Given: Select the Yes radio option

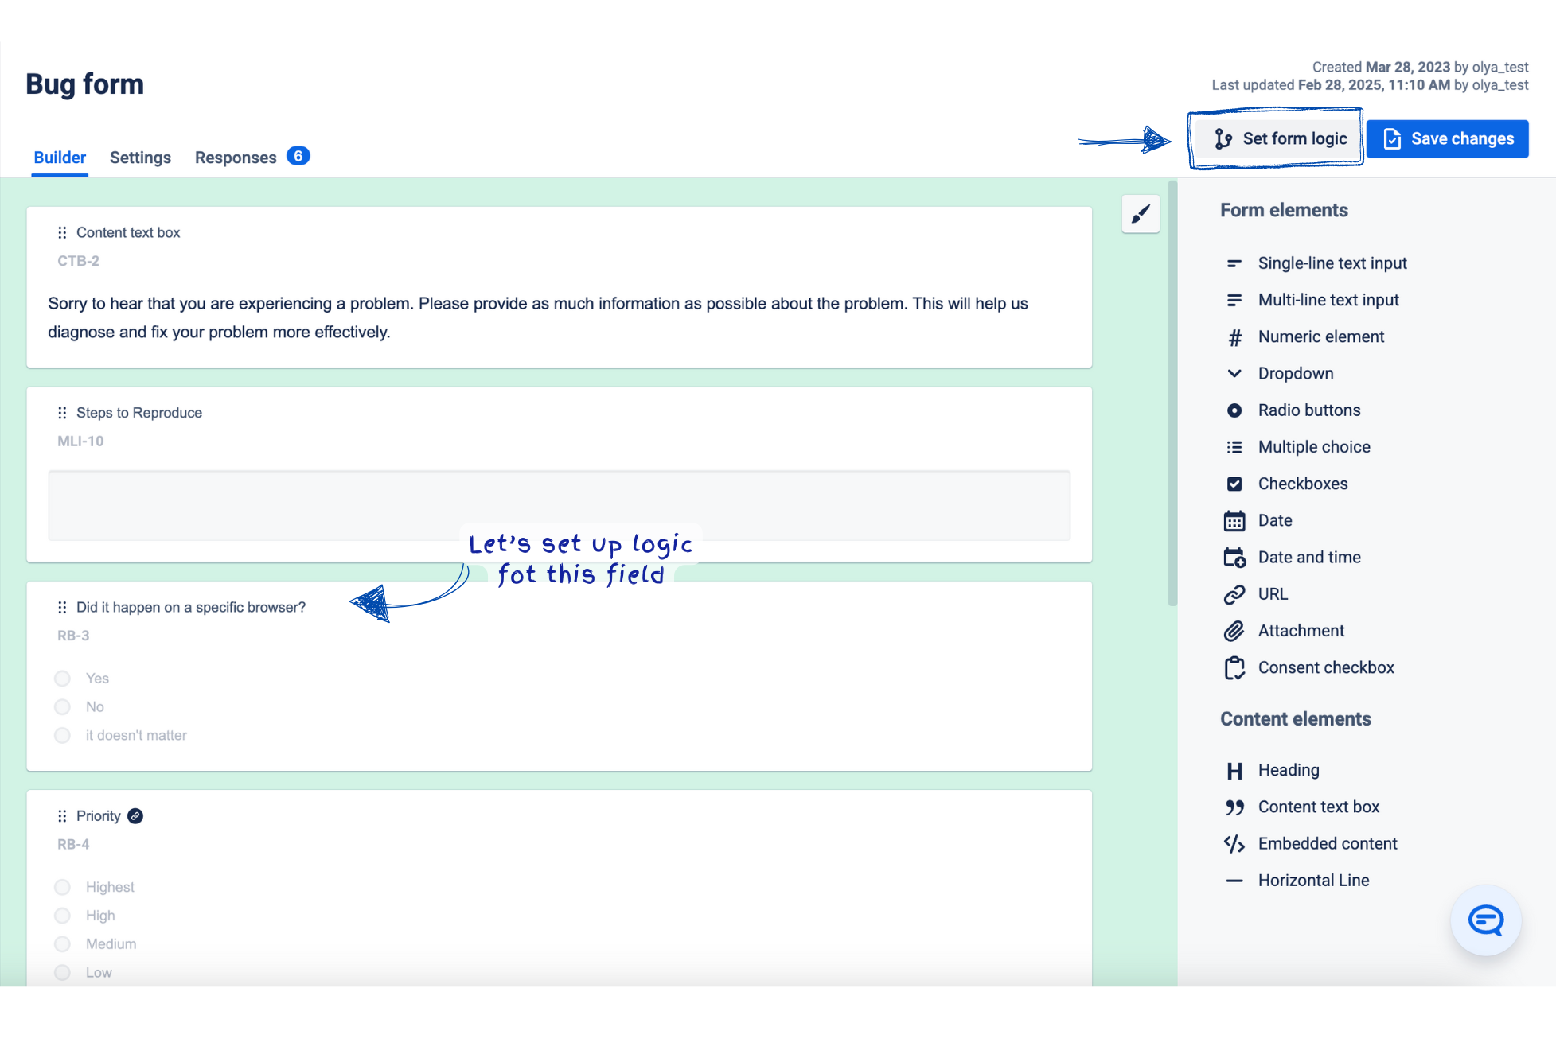Looking at the screenshot, I should tap(63, 679).
